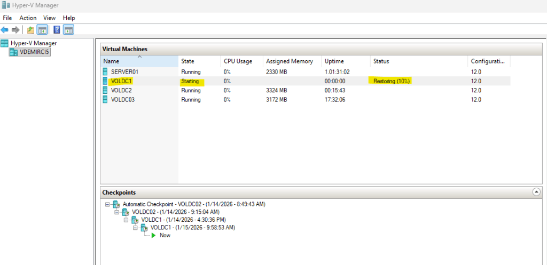Select the VOLDC1 virtual machine icon

click(105, 81)
